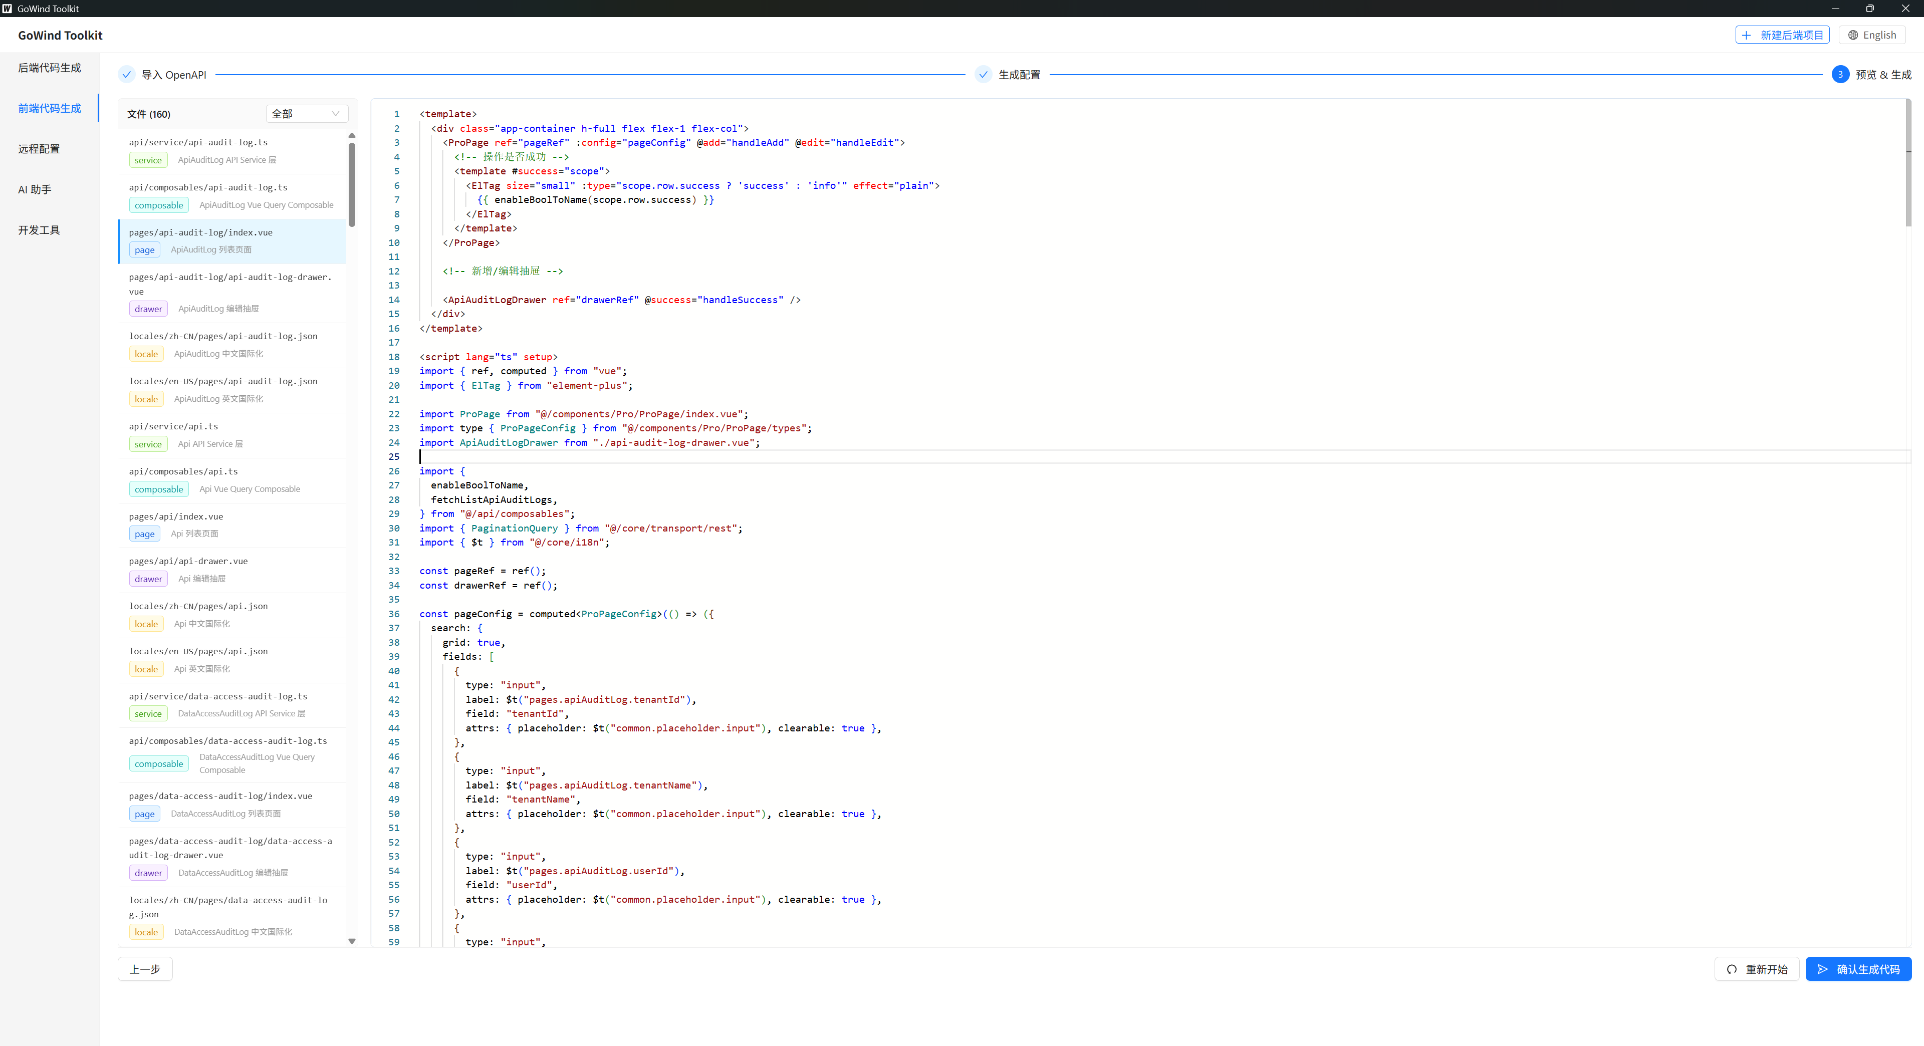Click the checkmark icon of 生成配置 step
This screenshot has height=1046, width=1924.
pos(984,75)
